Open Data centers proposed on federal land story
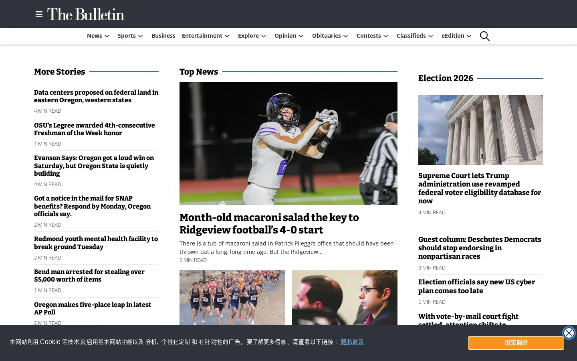This screenshot has height=361, width=577. pyautogui.click(x=96, y=96)
